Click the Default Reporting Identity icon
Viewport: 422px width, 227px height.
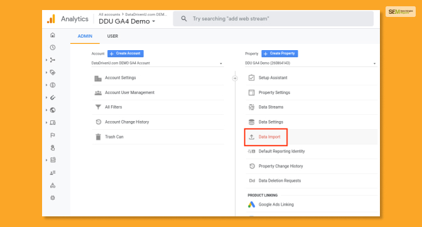click(251, 152)
